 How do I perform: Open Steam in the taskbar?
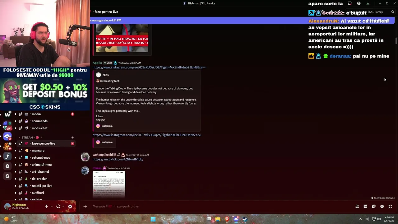[245, 219]
